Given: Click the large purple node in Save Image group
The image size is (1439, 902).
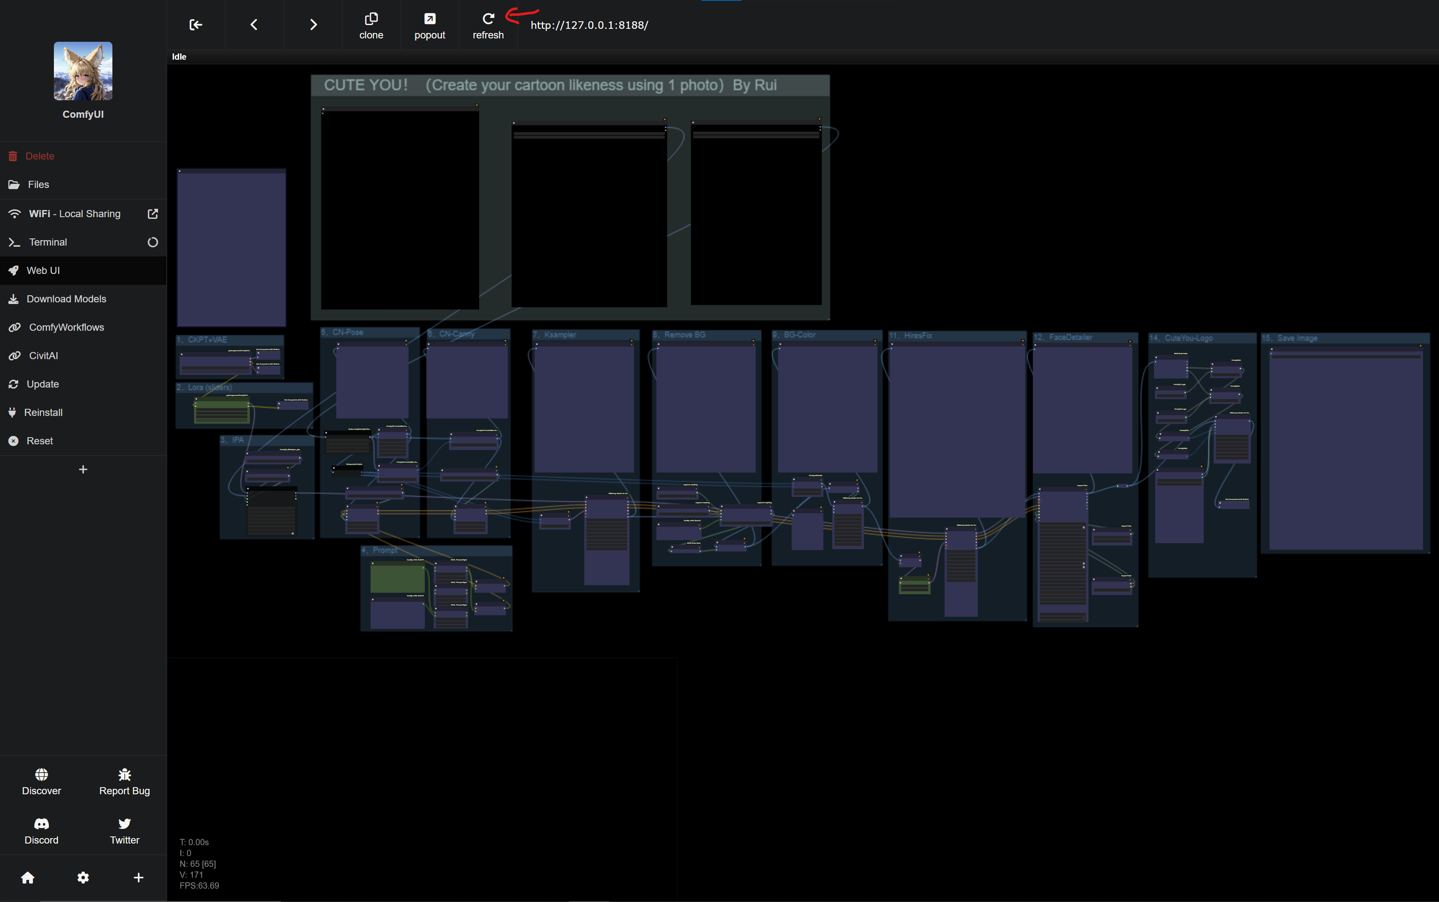Looking at the screenshot, I should click(1346, 448).
